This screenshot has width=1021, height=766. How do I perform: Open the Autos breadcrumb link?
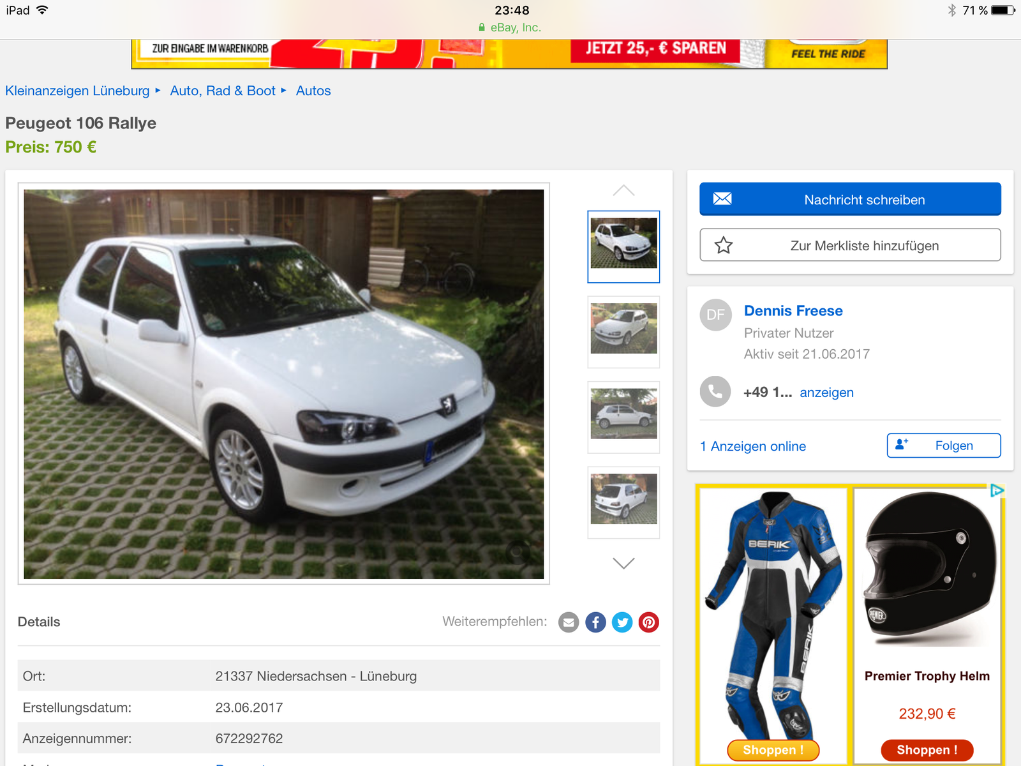point(313,91)
